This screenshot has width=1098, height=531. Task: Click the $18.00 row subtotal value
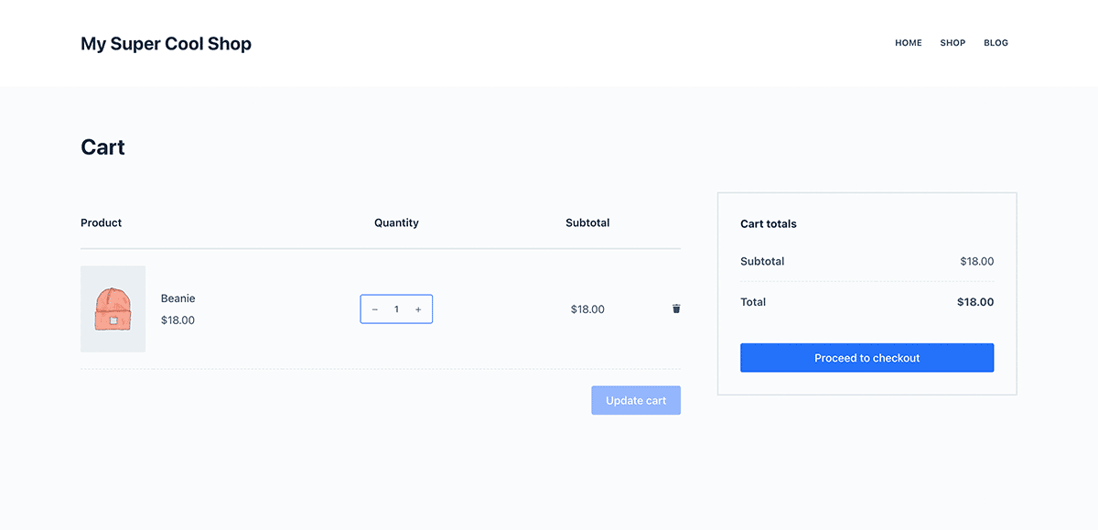(x=587, y=309)
